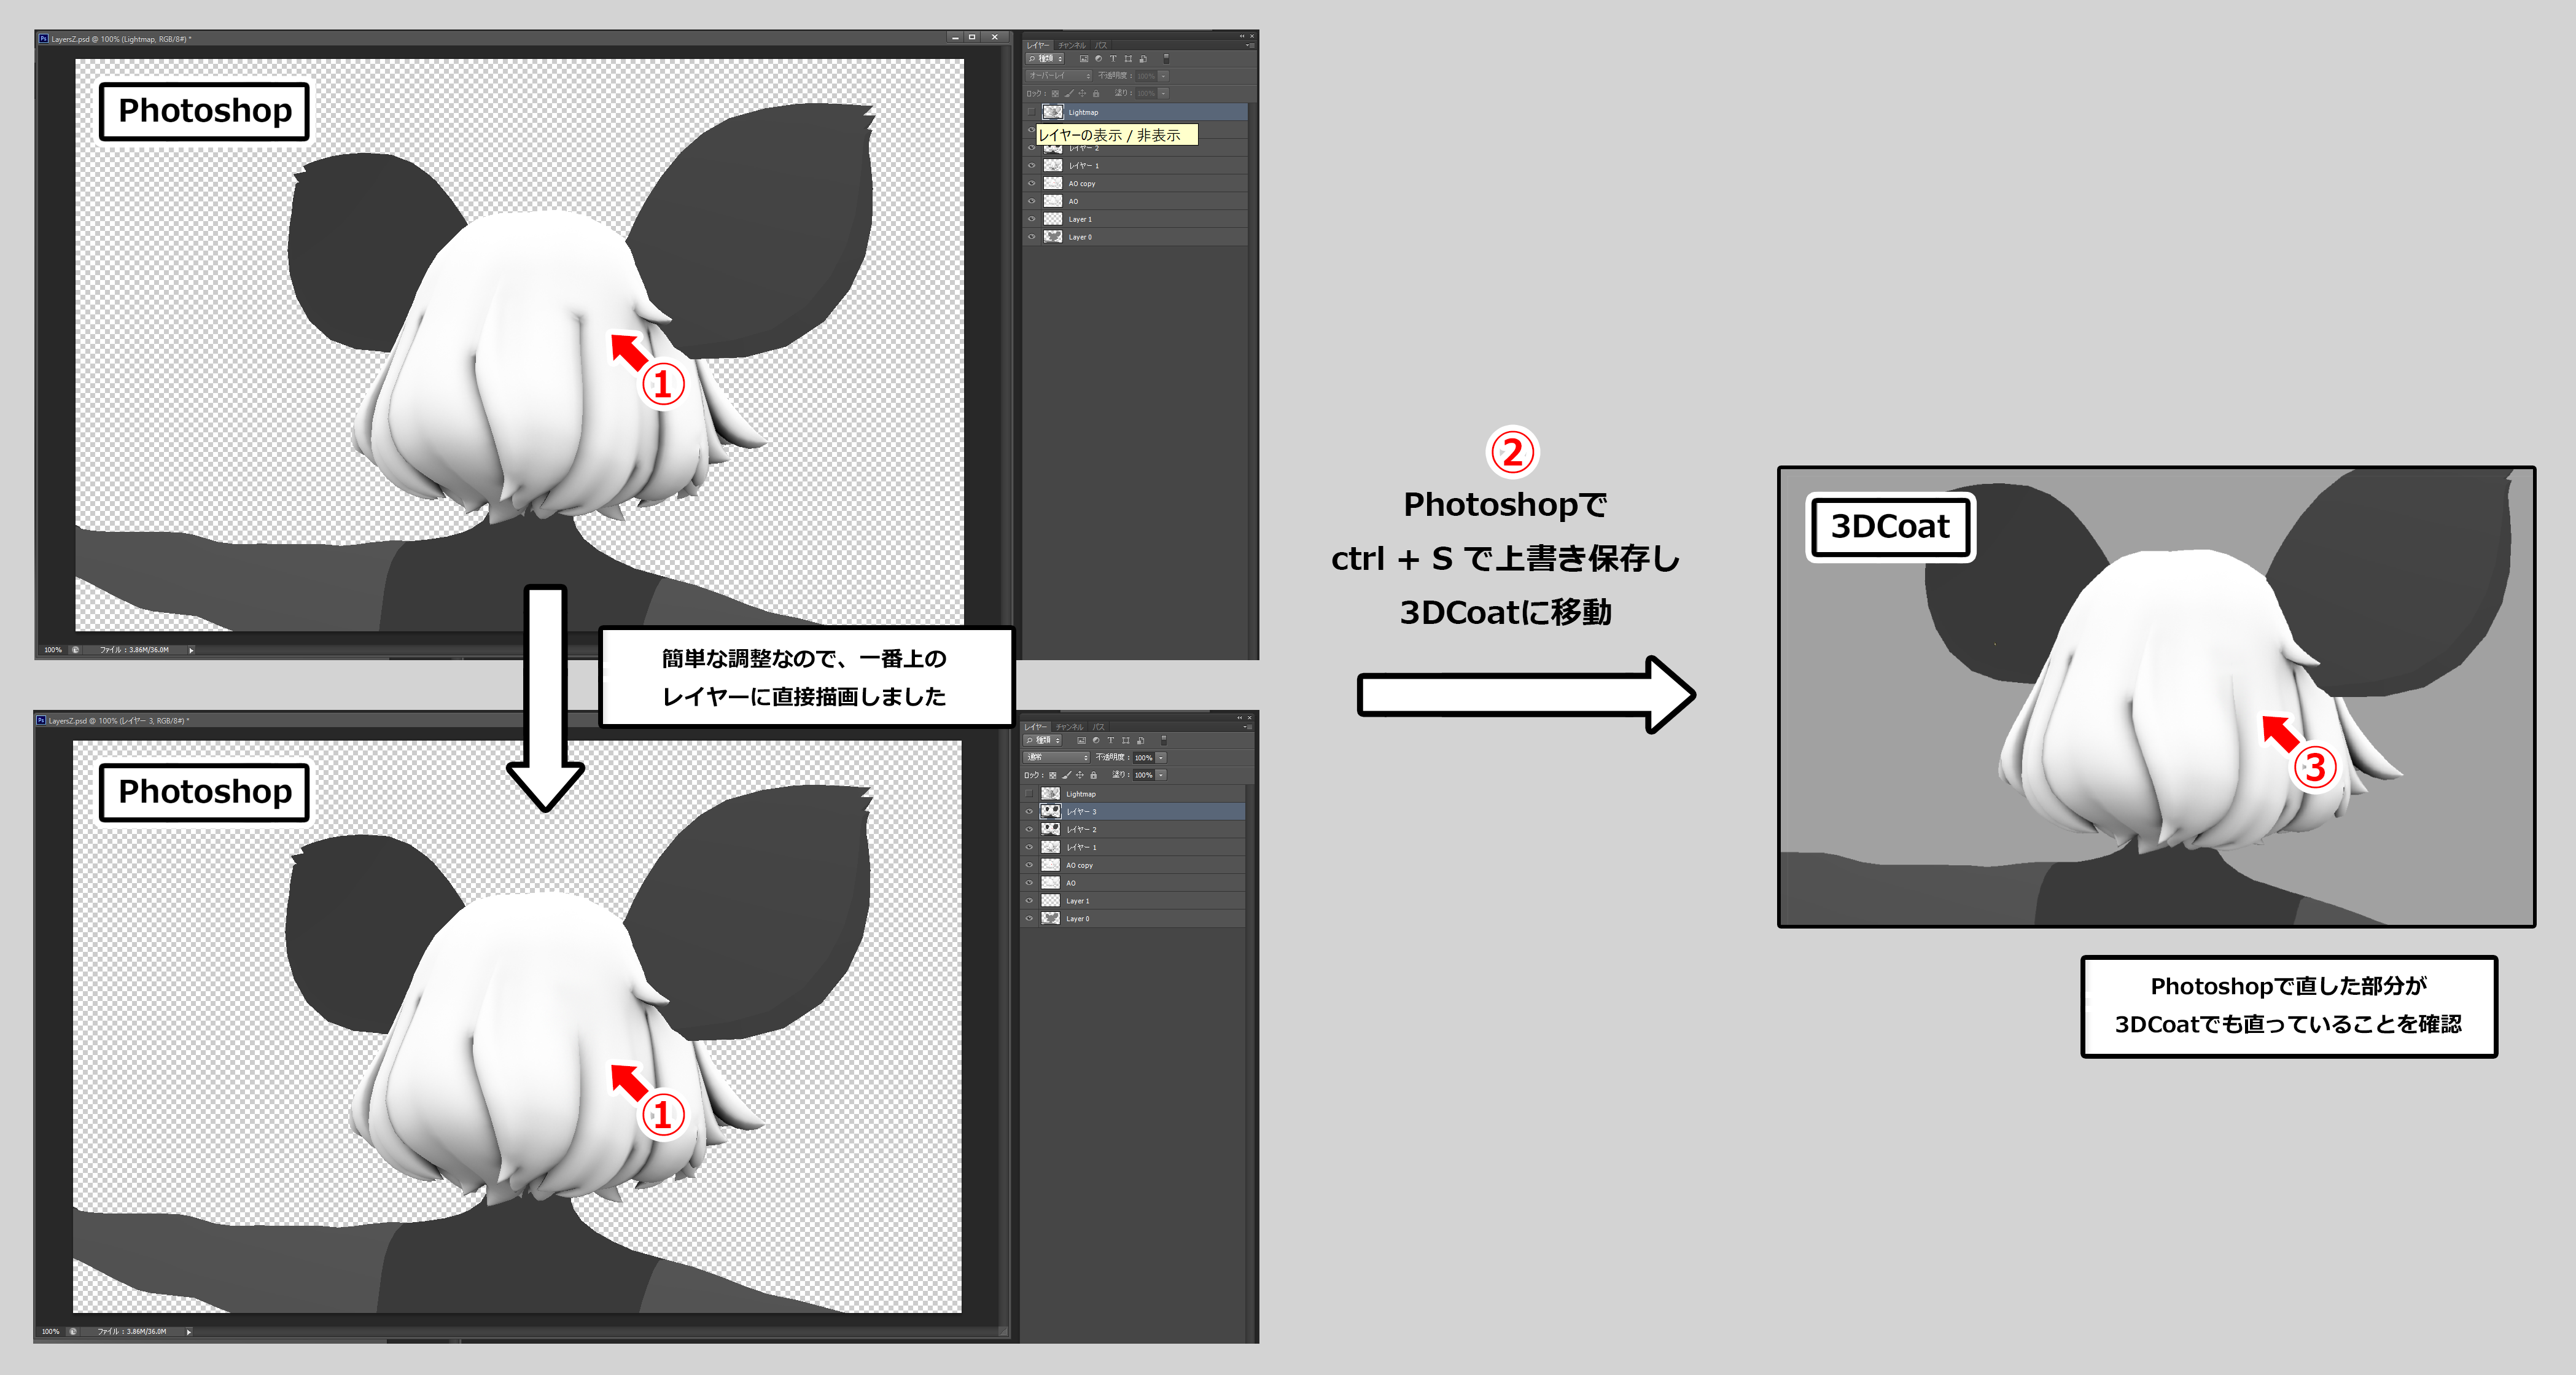The width and height of the screenshot is (2576, 1375).
Task: Toggle the layer filter on/off switch, lower panel
Action: pos(1164,741)
